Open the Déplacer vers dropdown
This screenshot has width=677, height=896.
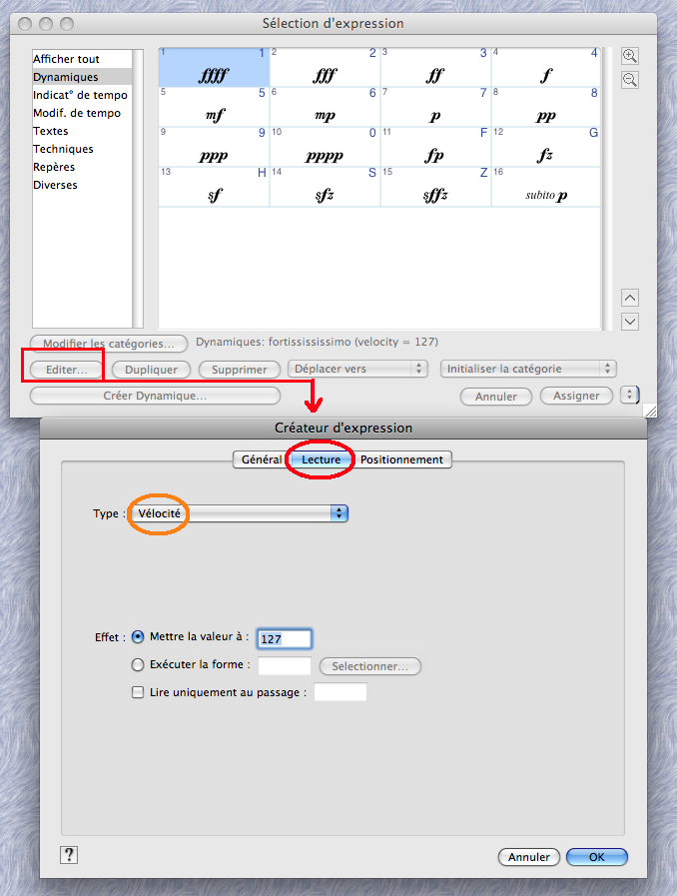[x=357, y=370]
